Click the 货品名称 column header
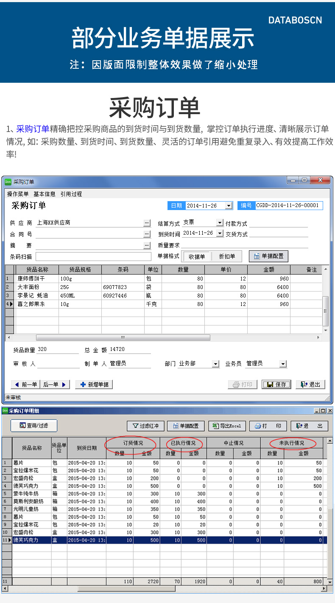 [37, 269]
